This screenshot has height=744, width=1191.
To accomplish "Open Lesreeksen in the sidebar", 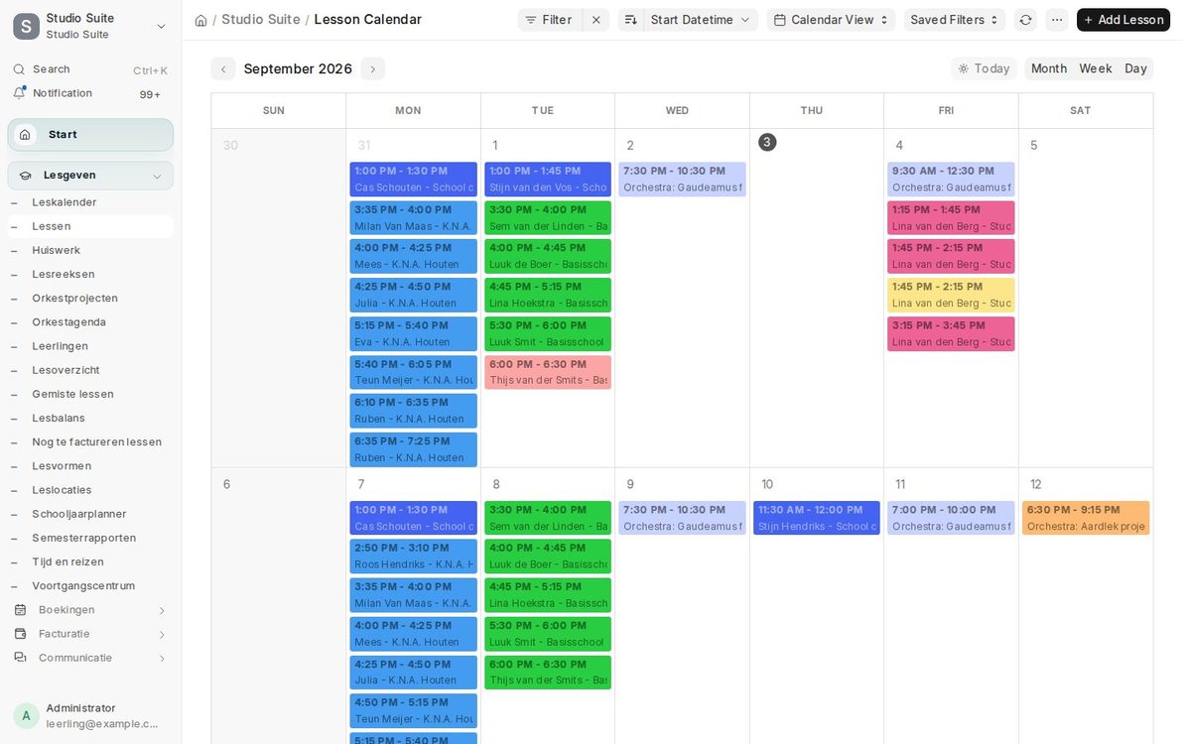I will click(90, 274).
